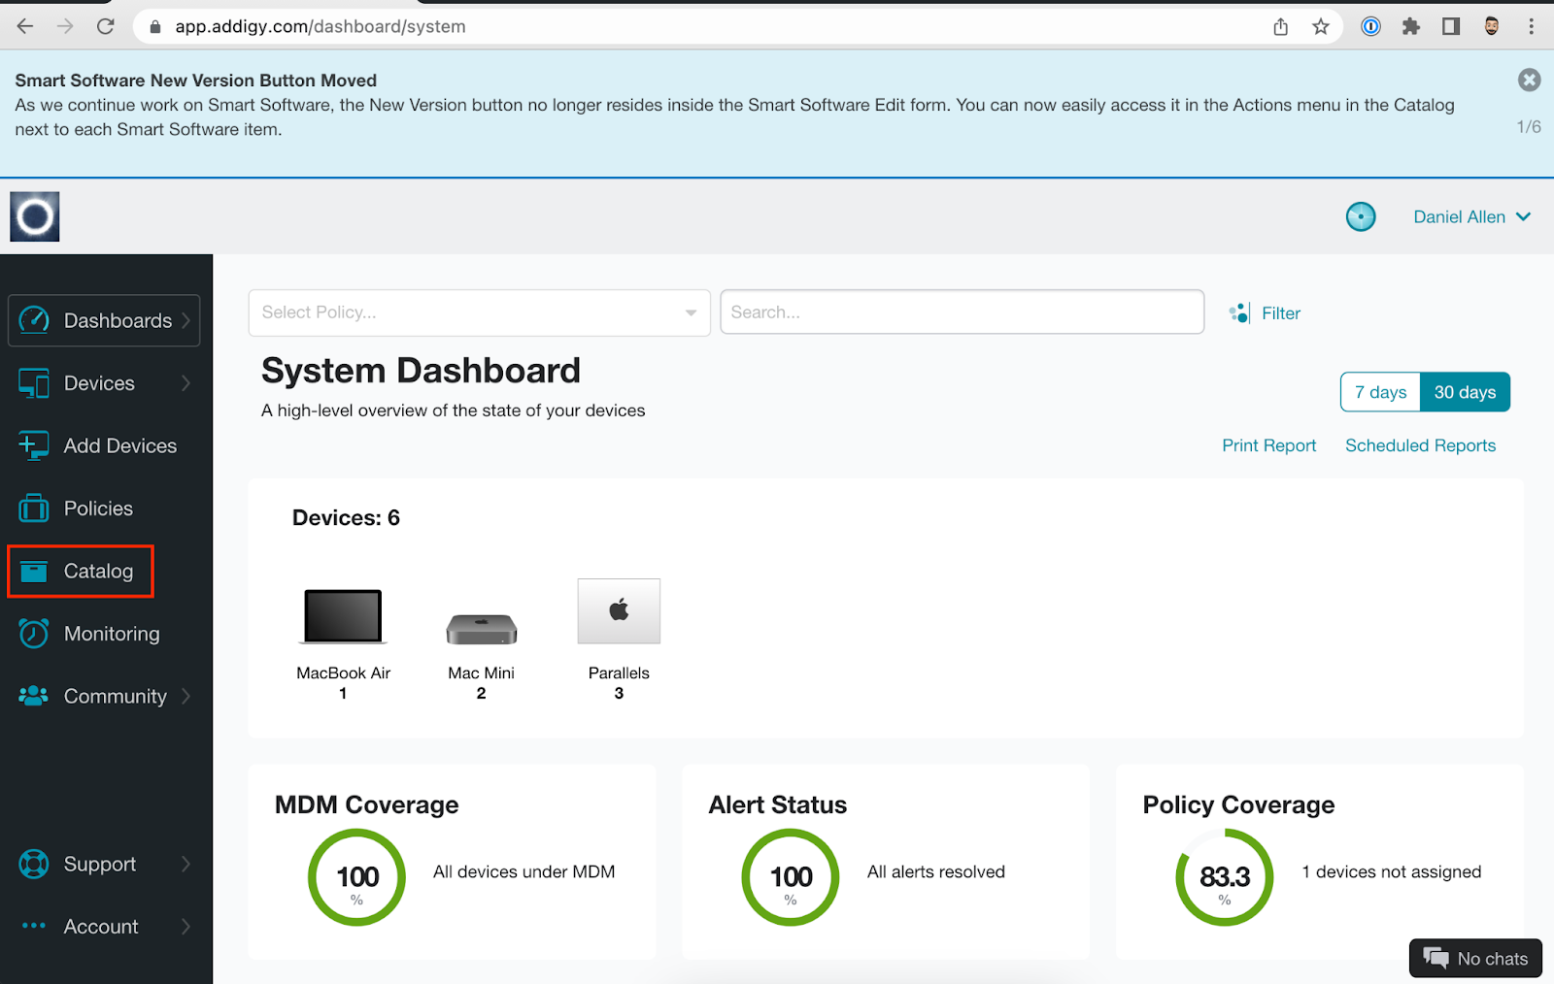This screenshot has height=984, width=1554.
Task: Click inside the Search field
Action: click(x=962, y=312)
